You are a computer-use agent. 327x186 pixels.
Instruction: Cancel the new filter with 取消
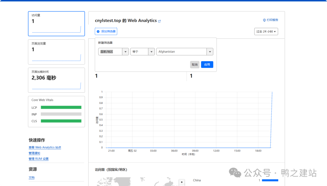point(194,65)
